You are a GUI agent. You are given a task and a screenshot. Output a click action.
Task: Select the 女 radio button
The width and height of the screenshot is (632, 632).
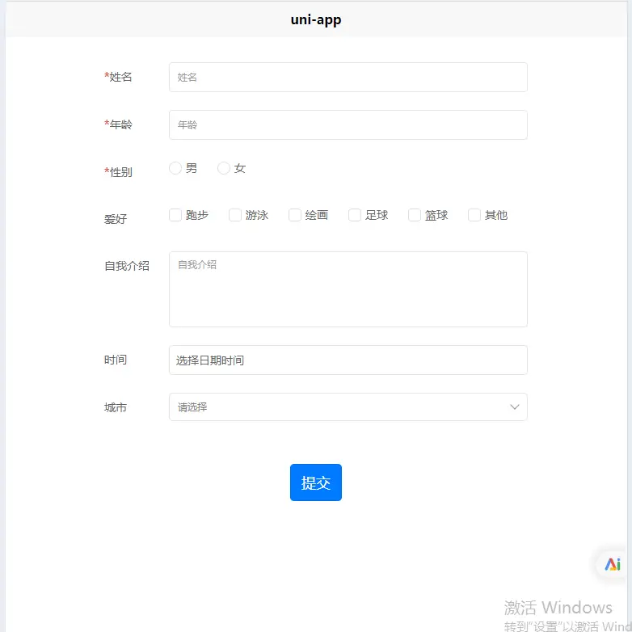click(224, 168)
